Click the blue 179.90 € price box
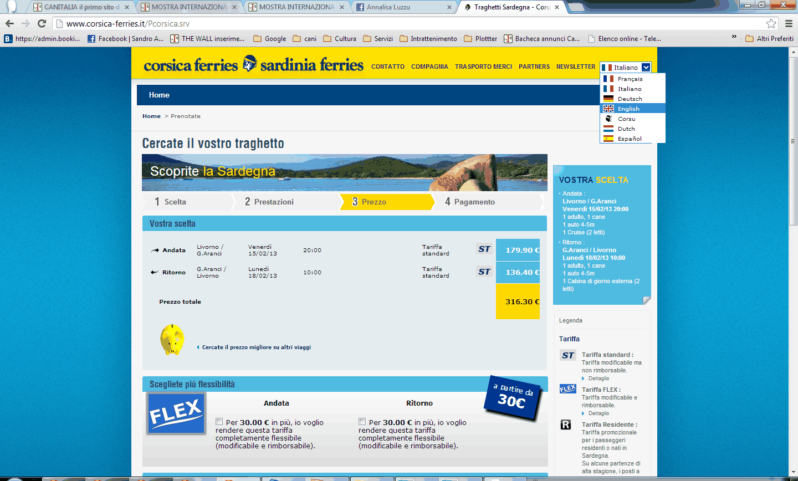 [518, 250]
